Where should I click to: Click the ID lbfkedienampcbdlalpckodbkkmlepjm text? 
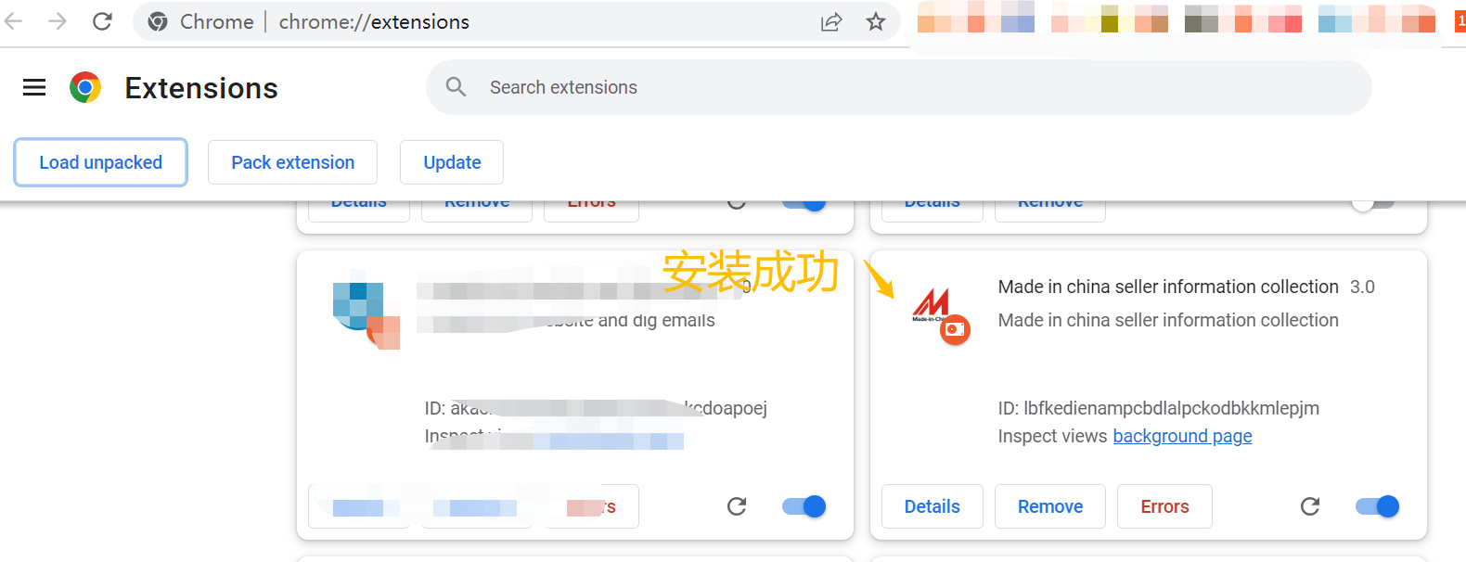pyautogui.click(x=1158, y=408)
